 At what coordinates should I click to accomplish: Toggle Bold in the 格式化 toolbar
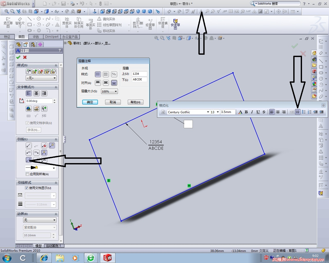click(x=246, y=112)
